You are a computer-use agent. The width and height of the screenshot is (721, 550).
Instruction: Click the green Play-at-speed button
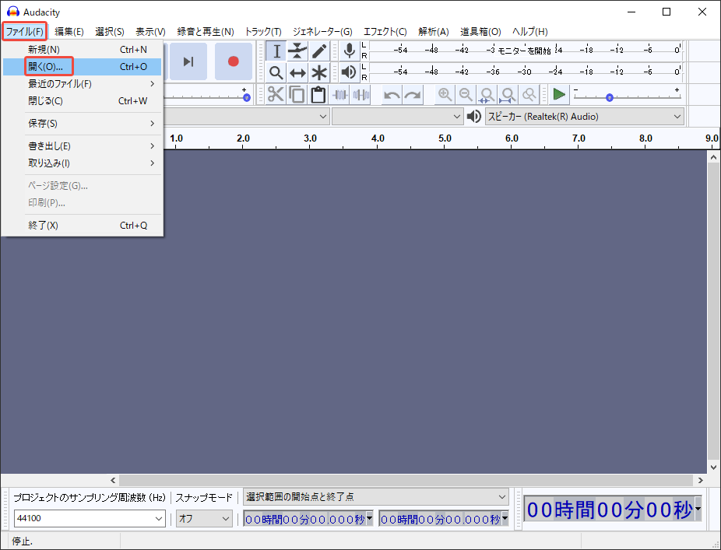click(559, 95)
